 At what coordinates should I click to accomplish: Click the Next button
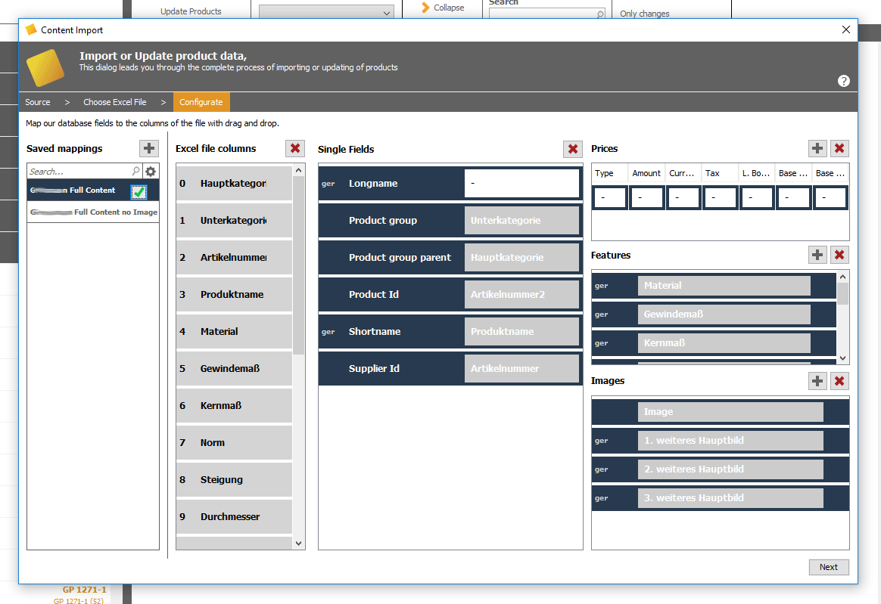(x=829, y=567)
